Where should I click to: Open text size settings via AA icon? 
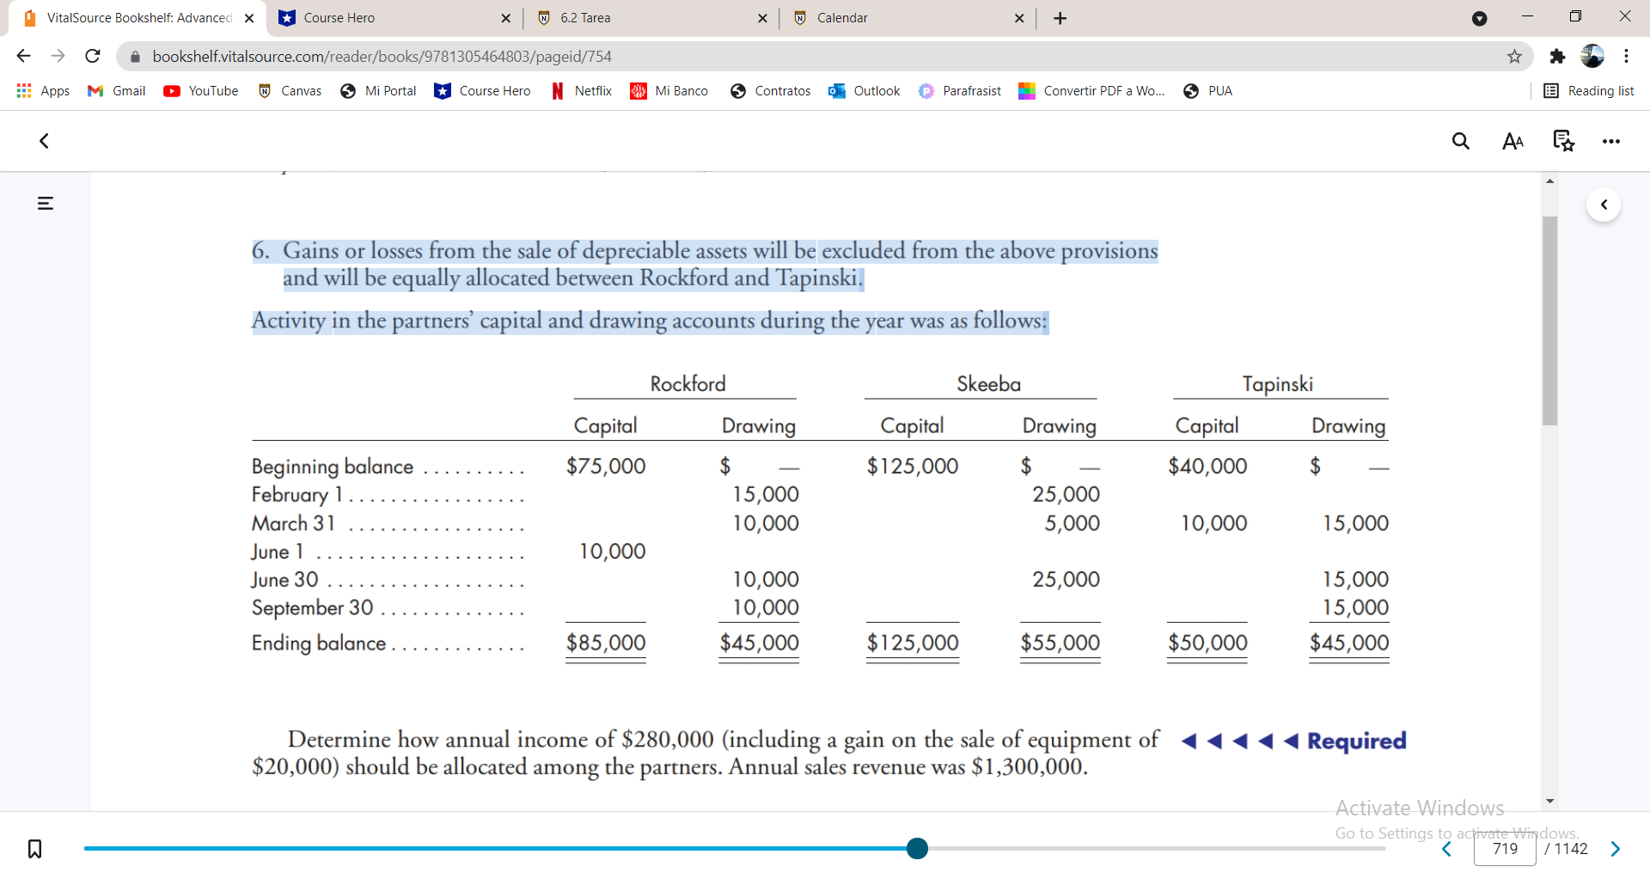[x=1512, y=141]
